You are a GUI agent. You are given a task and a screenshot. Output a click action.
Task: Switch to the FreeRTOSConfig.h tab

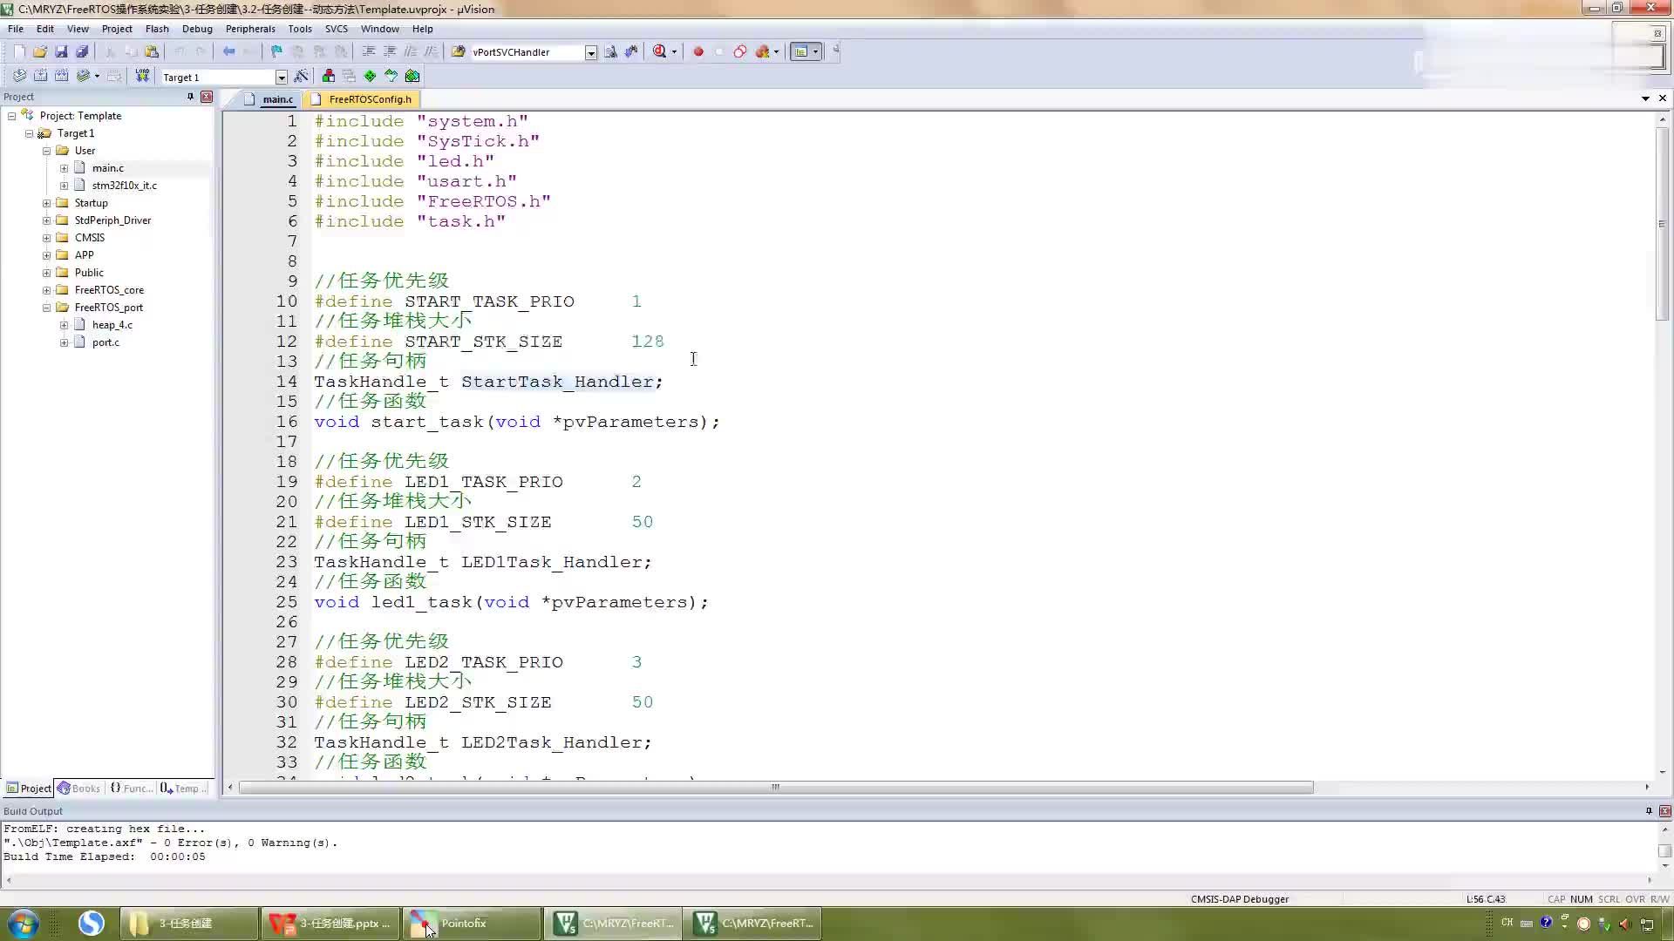pyautogui.click(x=369, y=98)
